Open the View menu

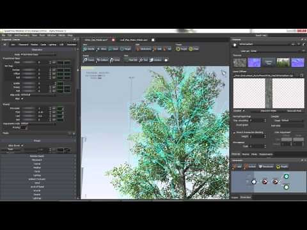35,35
